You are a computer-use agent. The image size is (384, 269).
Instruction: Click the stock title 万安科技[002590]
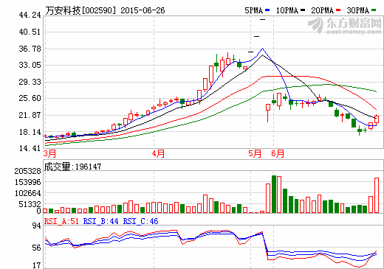click(x=80, y=10)
